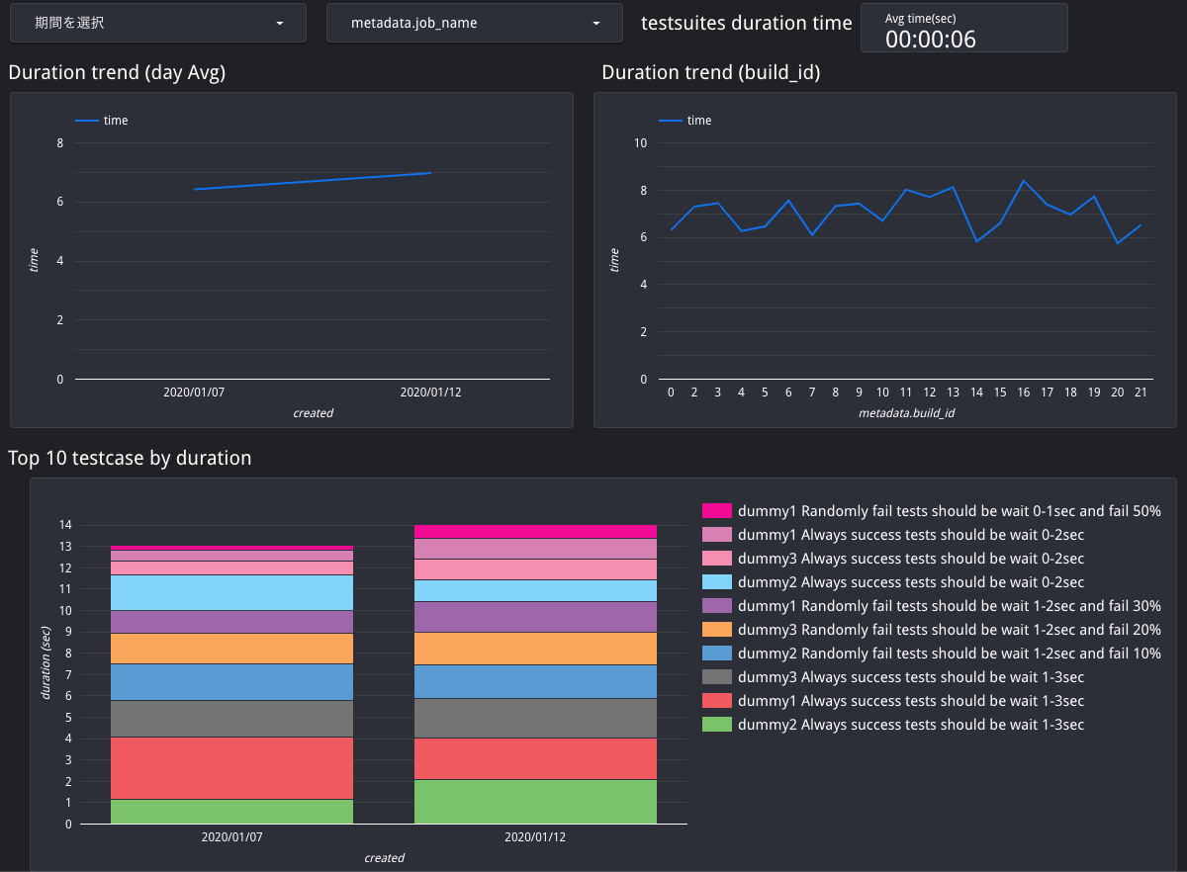The height and width of the screenshot is (872, 1187).
Task: Click 2020/01/12 label under the stacked bar chart
Action: [x=535, y=836]
